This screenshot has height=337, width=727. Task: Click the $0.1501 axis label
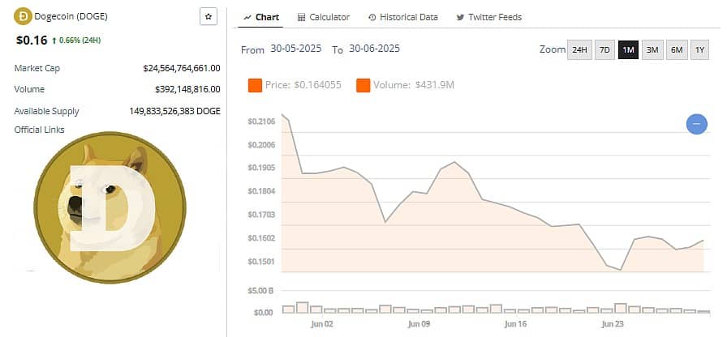262,262
